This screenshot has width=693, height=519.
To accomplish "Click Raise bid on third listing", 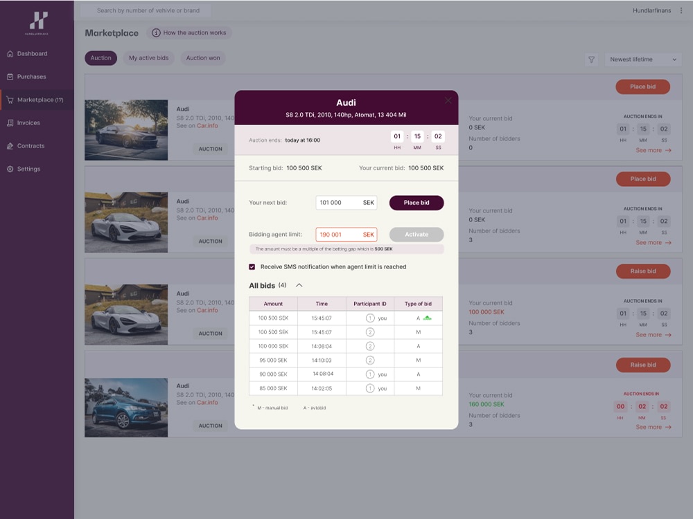I will pos(643,271).
